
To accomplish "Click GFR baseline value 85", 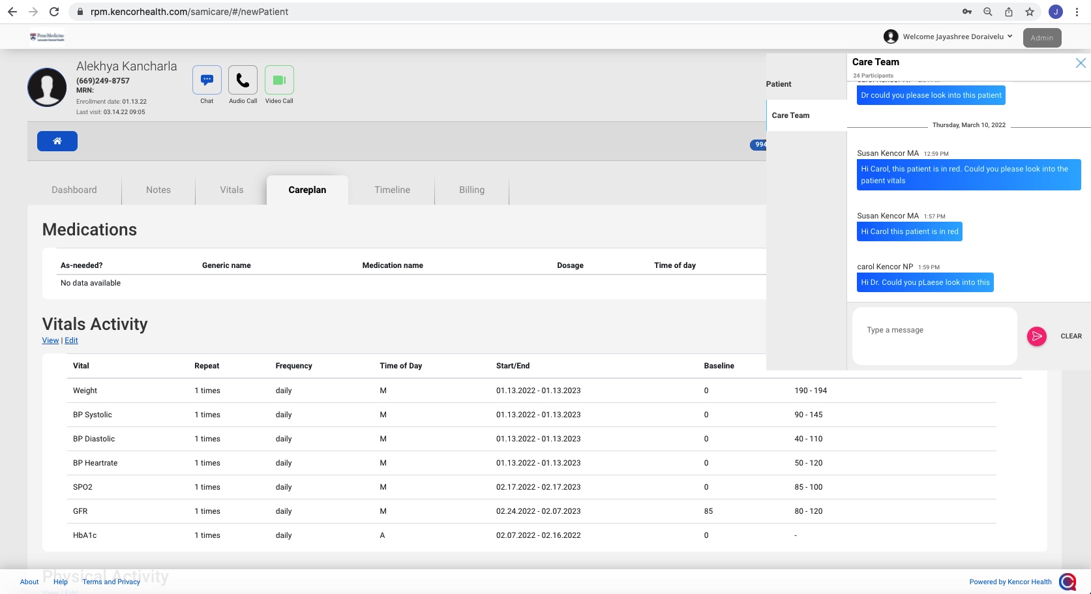I will click(x=708, y=511).
